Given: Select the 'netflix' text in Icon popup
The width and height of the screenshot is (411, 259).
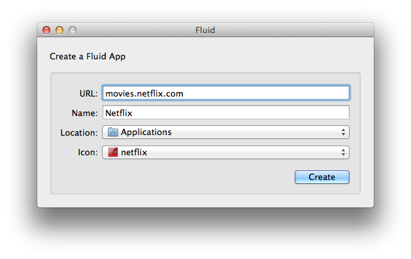Looking at the screenshot, I should click(134, 152).
